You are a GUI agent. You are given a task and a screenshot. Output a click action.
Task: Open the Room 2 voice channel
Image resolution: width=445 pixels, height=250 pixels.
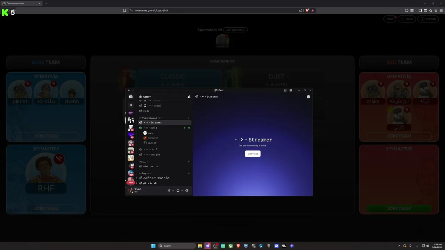pyautogui.click(x=165, y=106)
